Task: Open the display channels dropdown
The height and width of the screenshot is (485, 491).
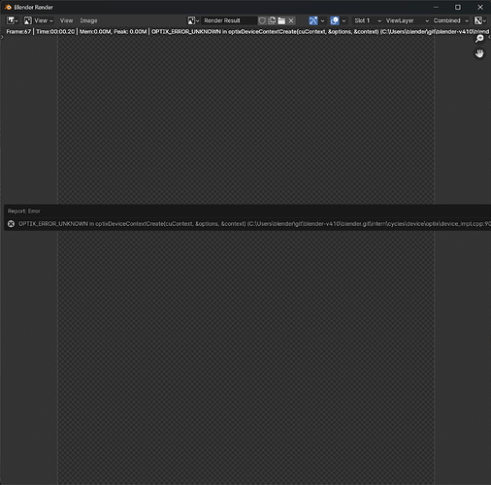Action: click(x=480, y=20)
